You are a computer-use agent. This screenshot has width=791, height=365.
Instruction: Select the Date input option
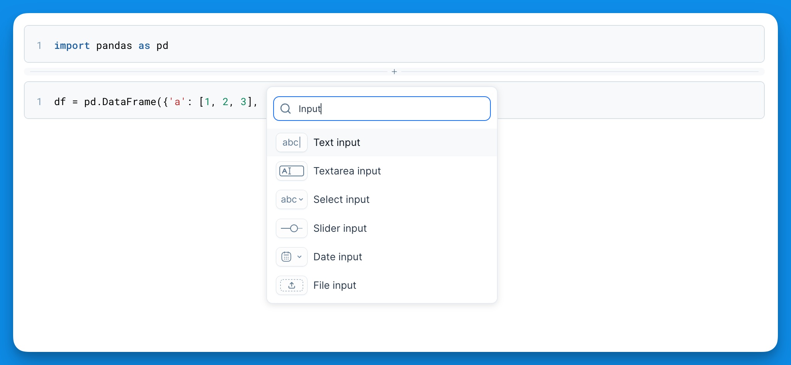click(x=382, y=257)
